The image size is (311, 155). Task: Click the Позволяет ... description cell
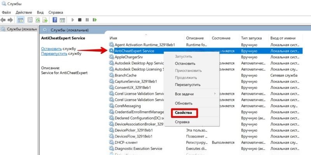tap(197, 136)
